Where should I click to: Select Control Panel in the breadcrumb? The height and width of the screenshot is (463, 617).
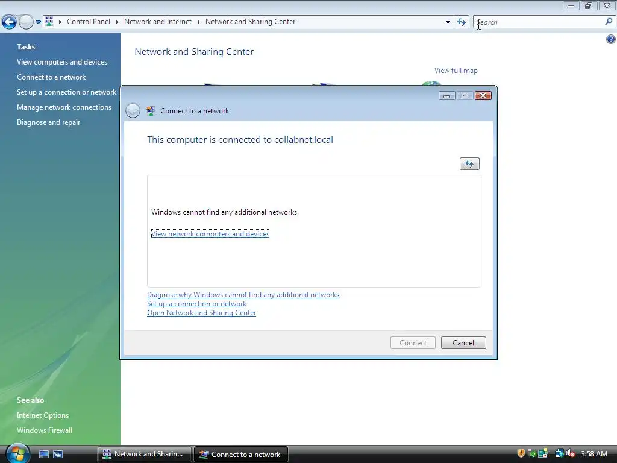tap(89, 22)
